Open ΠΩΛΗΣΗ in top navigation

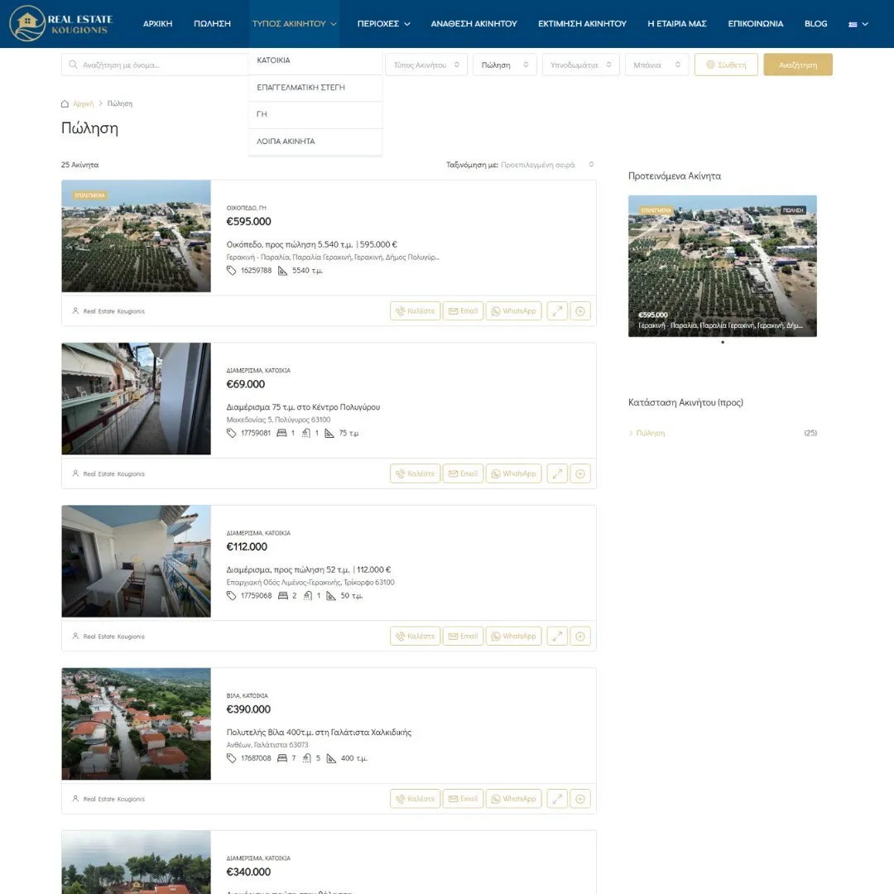[x=212, y=24]
